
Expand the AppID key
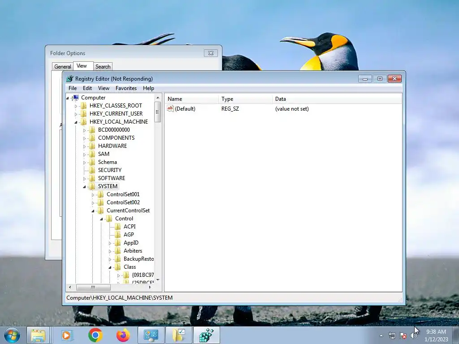(x=110, y=243)
